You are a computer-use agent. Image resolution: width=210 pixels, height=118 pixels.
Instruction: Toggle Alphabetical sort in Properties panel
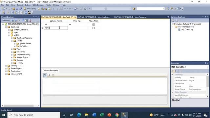coord(176,71)
